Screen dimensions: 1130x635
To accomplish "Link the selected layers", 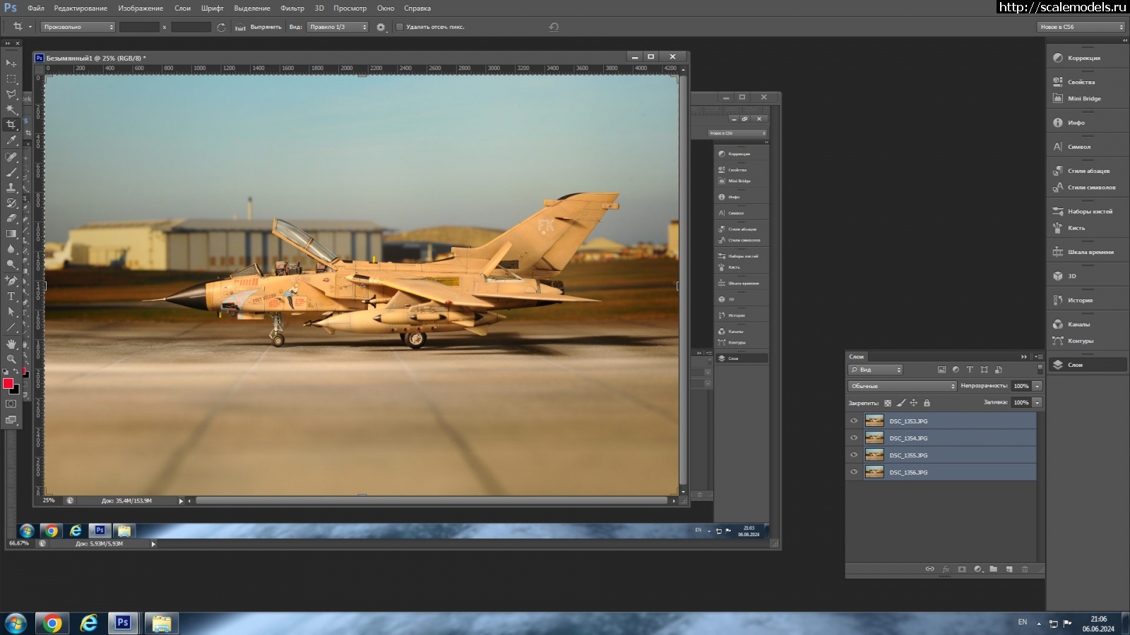I will click(x=929, y=569).
